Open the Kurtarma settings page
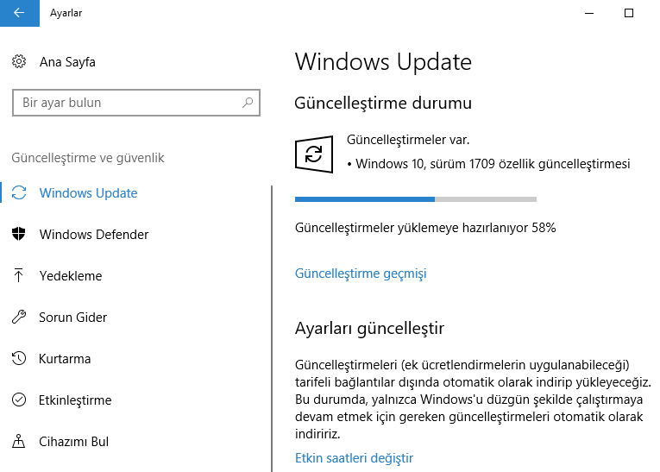The width and height of the screenshot is (660, 472). 65,359
